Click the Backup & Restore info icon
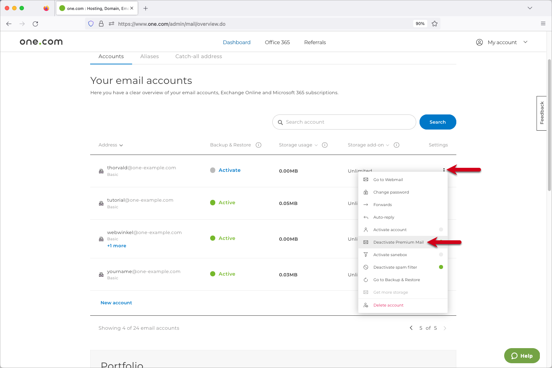This screenshot has height=368, width=552. [x=258, y=145]
